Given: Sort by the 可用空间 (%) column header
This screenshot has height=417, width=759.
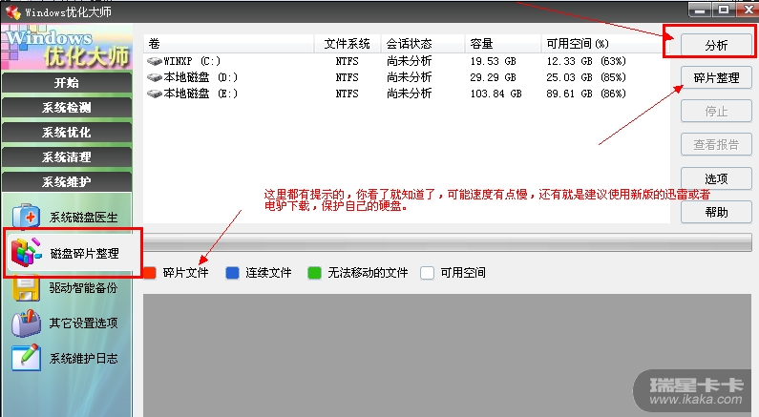Looking at the screenshot, I should click(605, 44).
